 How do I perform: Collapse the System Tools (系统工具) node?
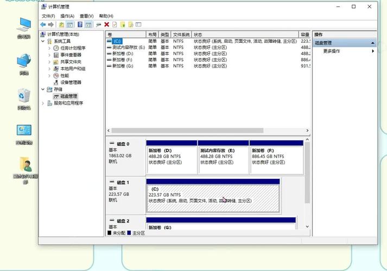pyautogui.click(x=43, y=41)
